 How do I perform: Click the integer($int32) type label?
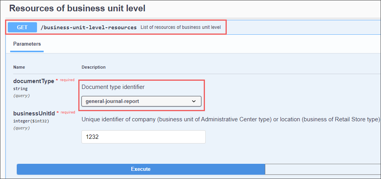(x=31, y=121)
